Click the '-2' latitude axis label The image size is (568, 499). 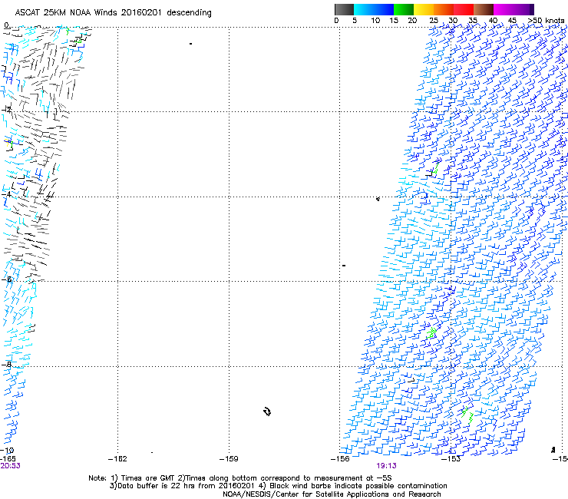point(6,110)
